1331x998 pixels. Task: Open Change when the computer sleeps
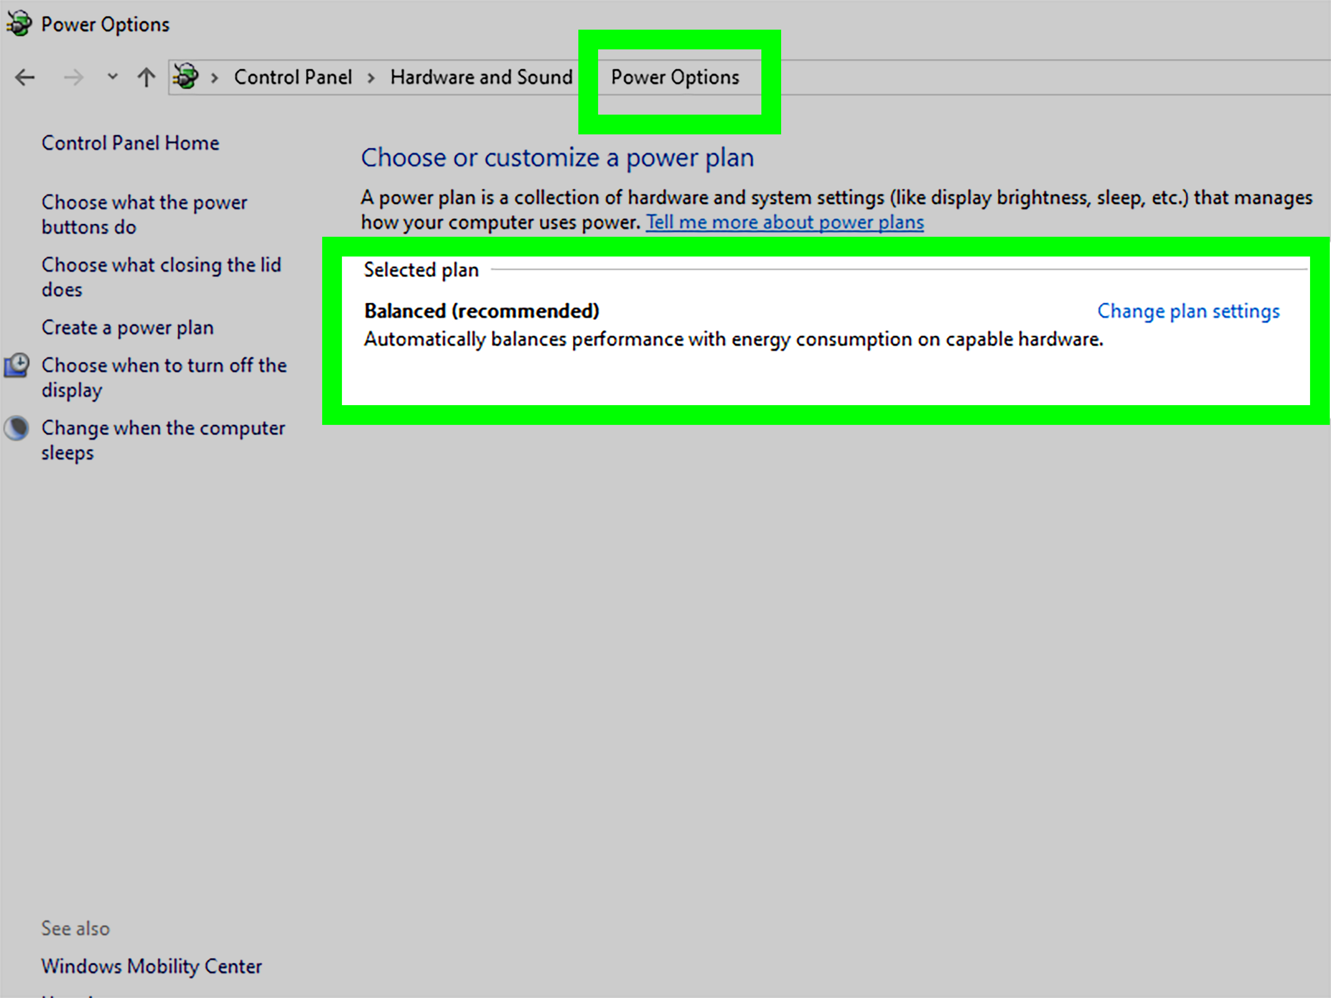click(163, 440)
